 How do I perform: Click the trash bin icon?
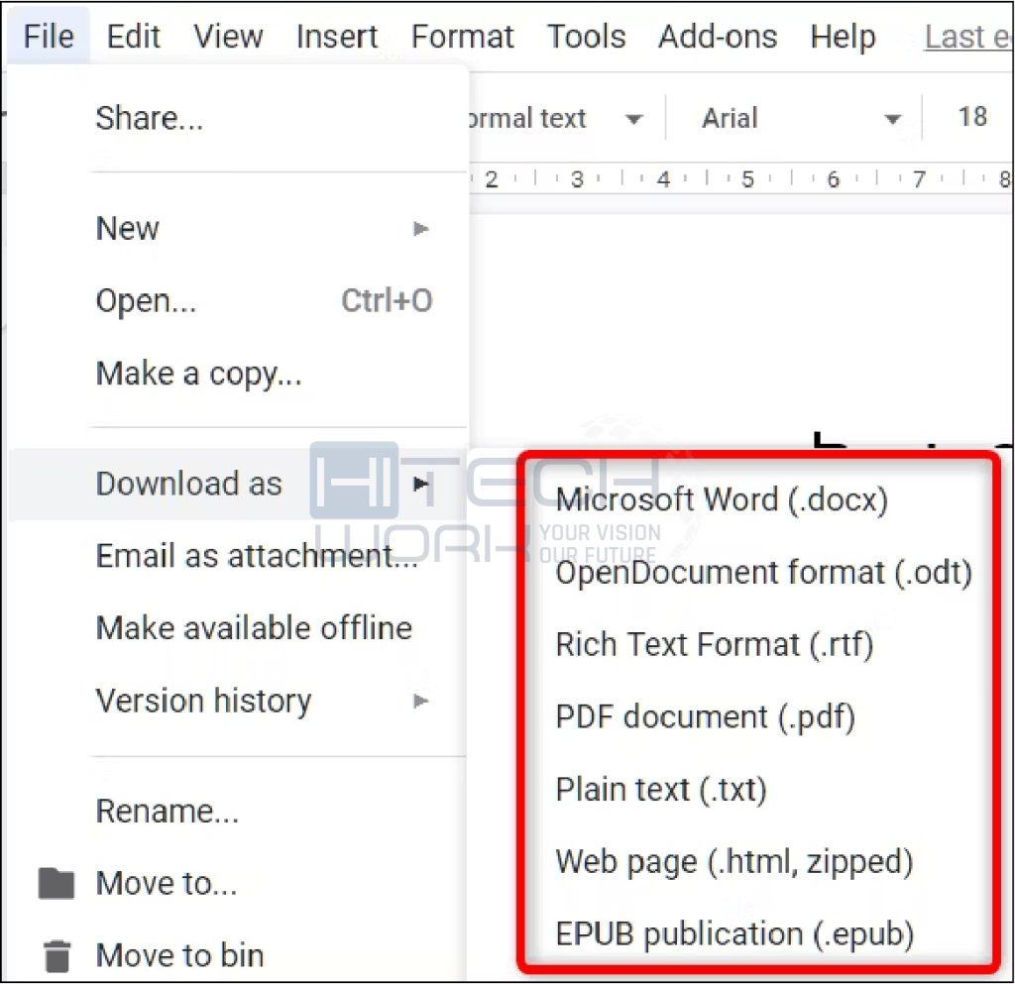click(x=56, y=956)
